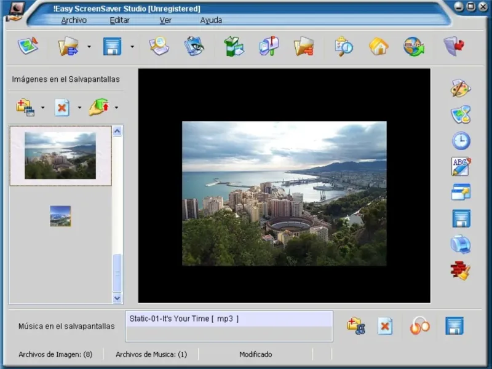
Task: Click the eye preview icon in top toolbar
Action: coord(194,47)
